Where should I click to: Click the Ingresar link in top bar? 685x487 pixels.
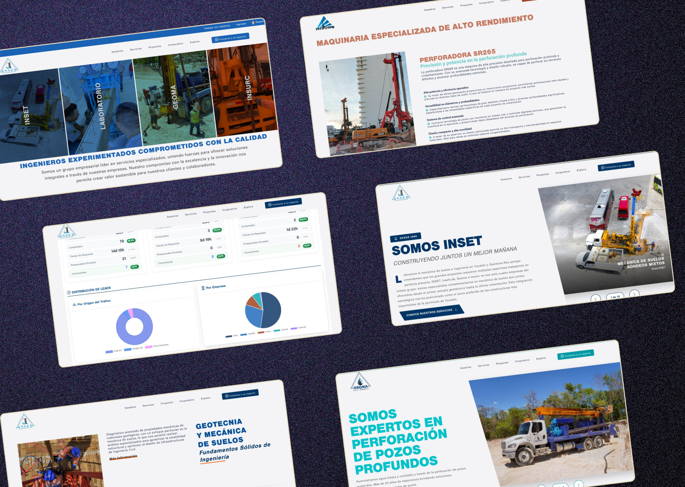click(241, 24)
